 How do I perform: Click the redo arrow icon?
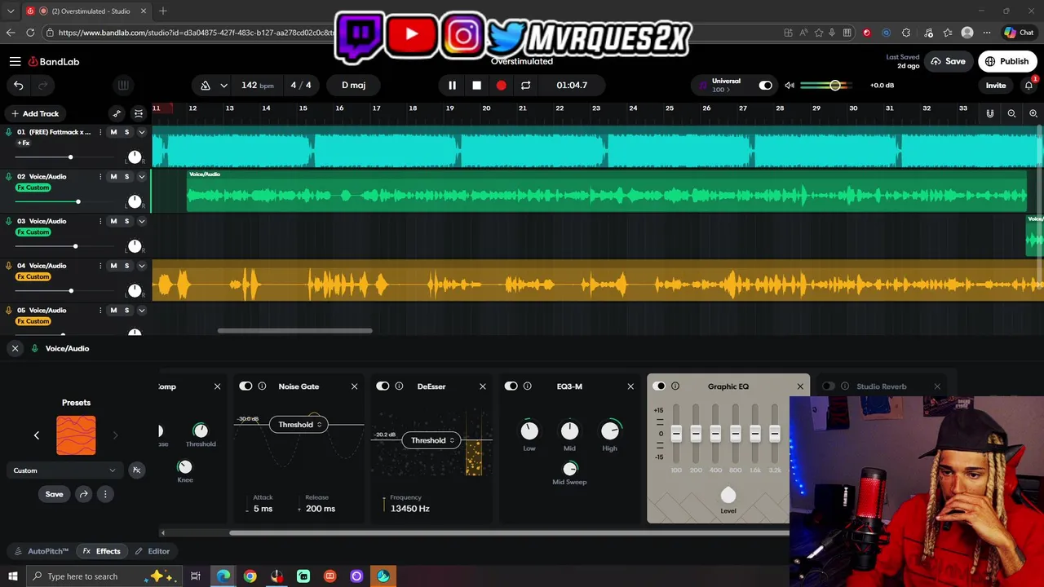click(42, 85)
